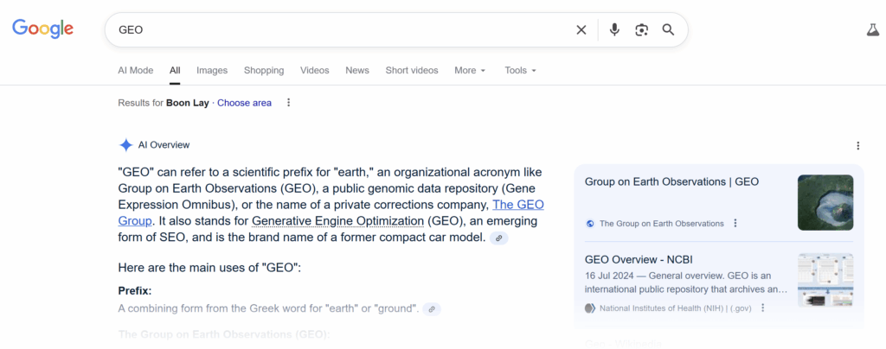
Task: Switch to Images tab
Action: pyautogui.click(x=212, y=71)
